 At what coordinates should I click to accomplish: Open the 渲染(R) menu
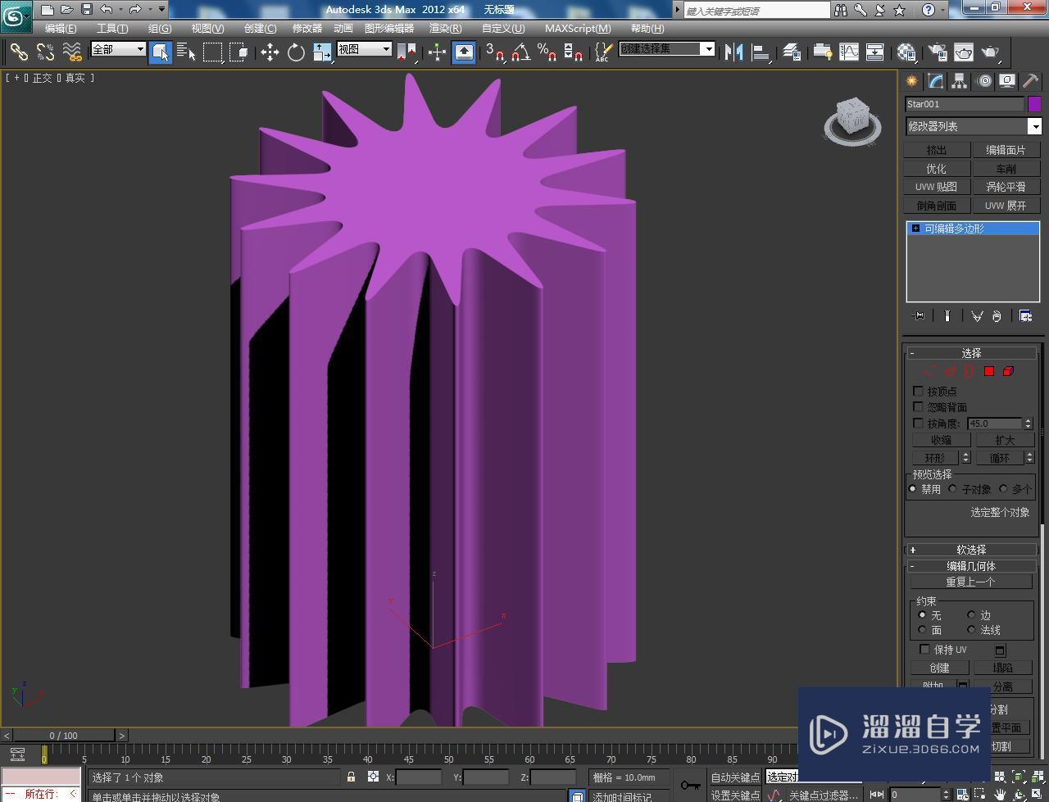tap(445, 28)
